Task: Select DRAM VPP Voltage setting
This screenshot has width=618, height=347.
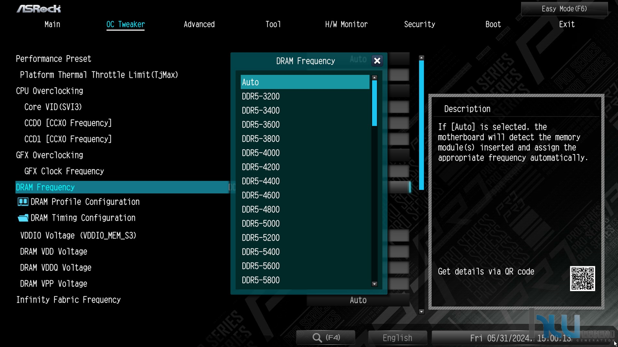Action: 54,284
